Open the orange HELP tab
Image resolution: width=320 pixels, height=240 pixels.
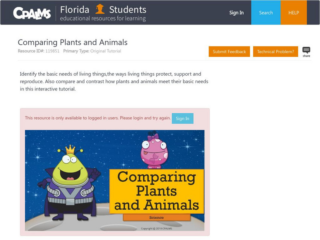(x=294, y=13)
